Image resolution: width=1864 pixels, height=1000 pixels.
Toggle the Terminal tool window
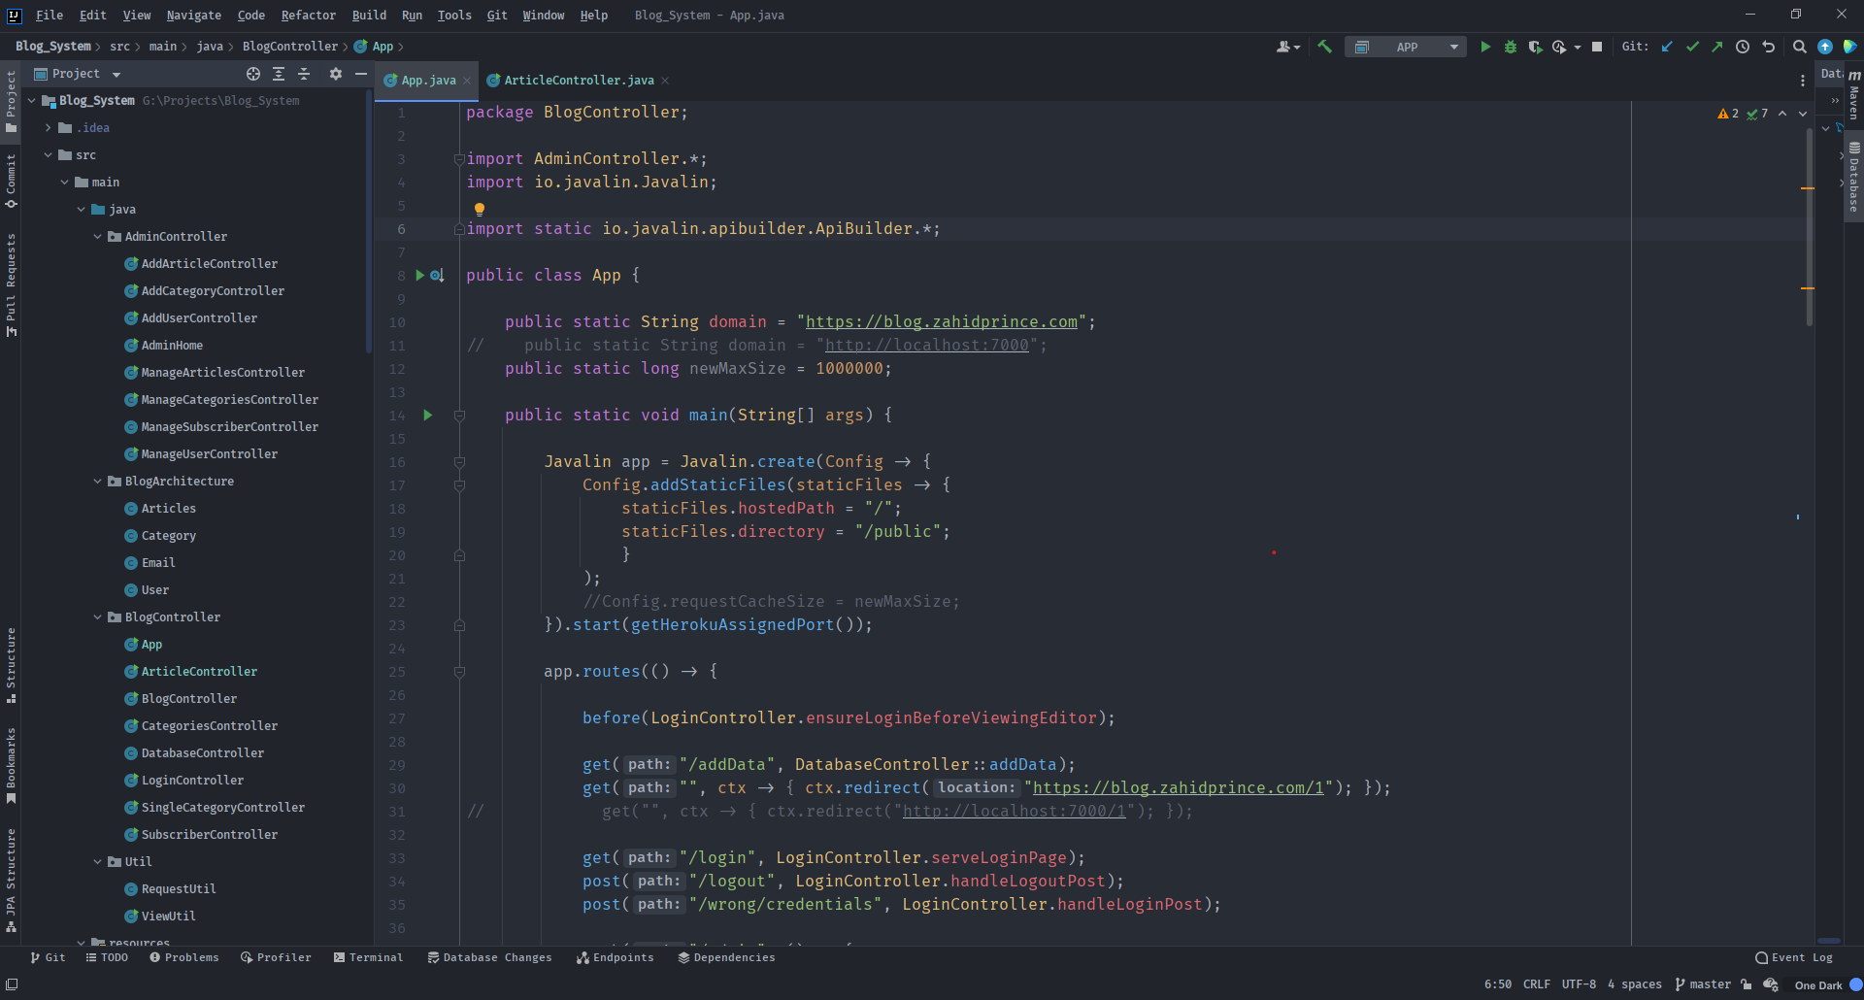(x=368, y=957)
